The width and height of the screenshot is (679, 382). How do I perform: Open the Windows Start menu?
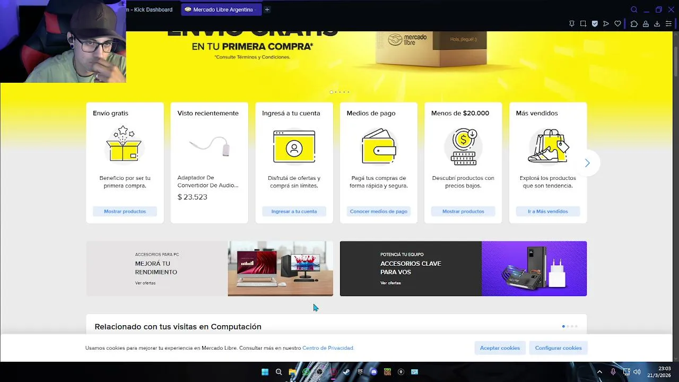coord(265,372)
